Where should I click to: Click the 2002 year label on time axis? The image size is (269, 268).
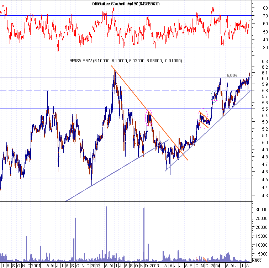(95, 266)
